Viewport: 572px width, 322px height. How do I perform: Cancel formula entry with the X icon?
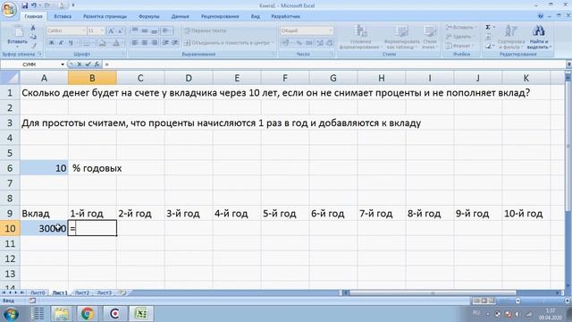point(80,64)
